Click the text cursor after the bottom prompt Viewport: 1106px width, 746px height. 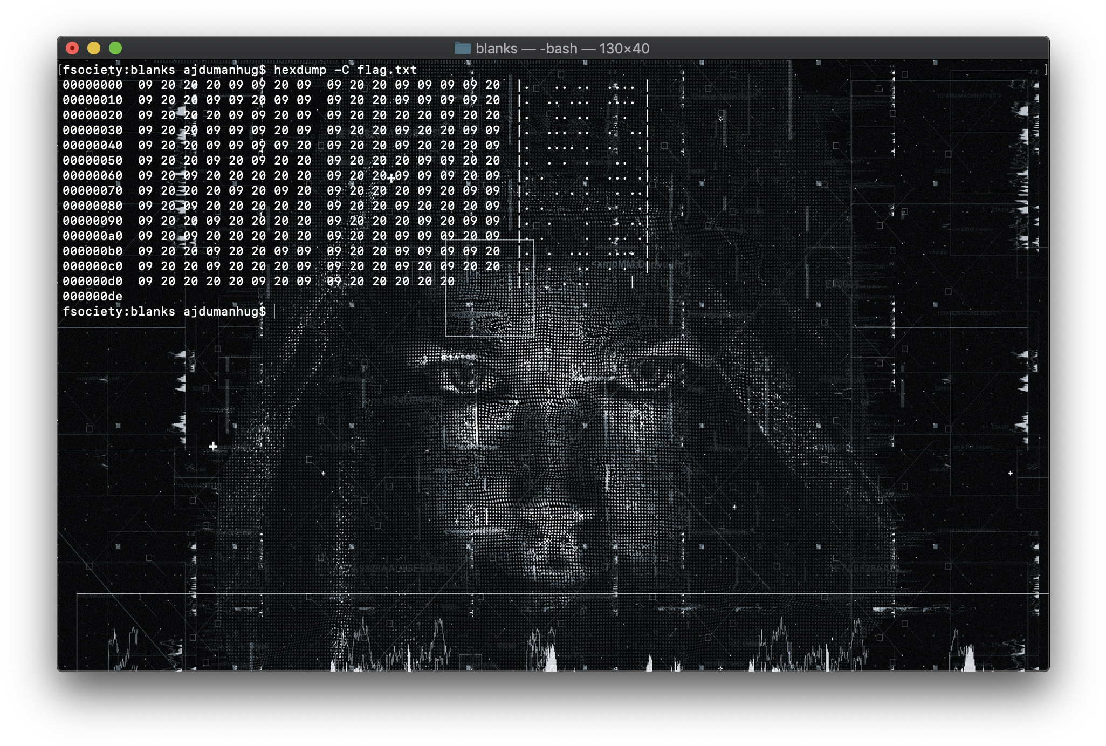pyautogui.click(x=274, y=312)
